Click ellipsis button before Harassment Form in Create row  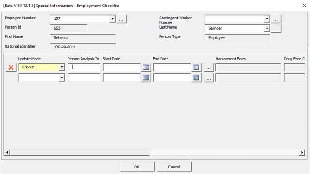209,67
